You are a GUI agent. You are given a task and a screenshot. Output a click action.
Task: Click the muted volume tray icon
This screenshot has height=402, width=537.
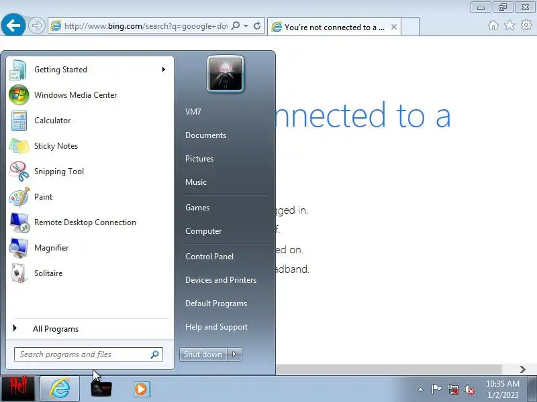coord(469,390)
